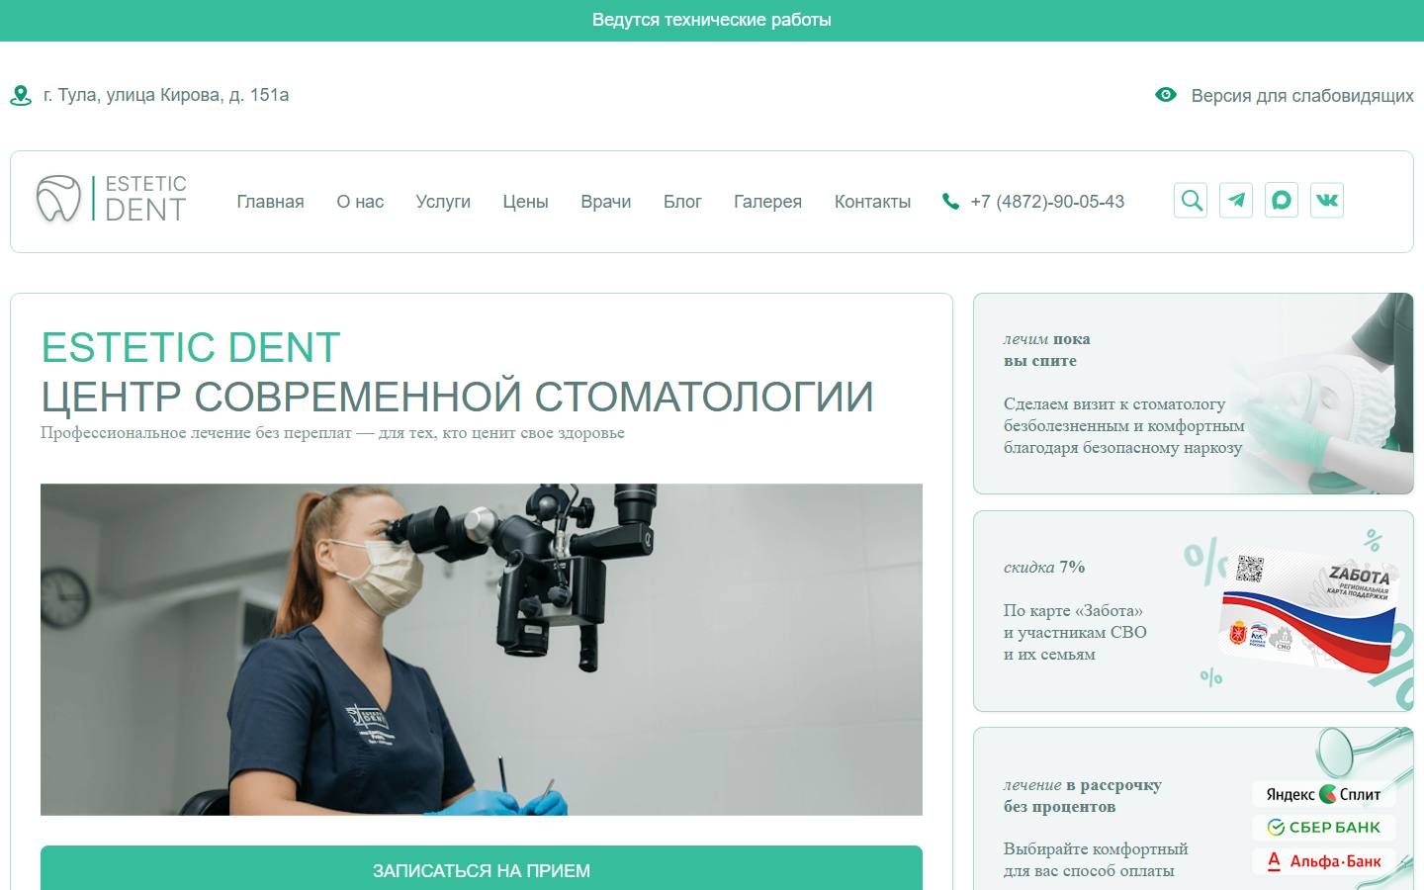Click the Альфа-Банк logo
Image resolution: width=1424 pixels, height=890 pixels.
[x=1324, y=860]
